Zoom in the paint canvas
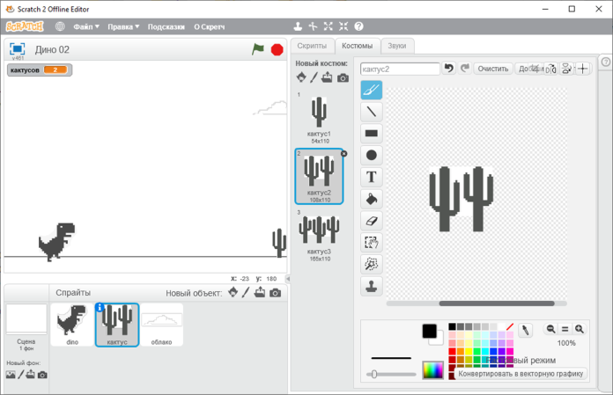613x395 pixels. [x=580, y=329]
